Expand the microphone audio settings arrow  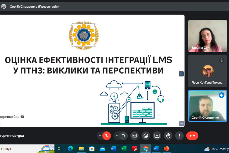point(100,136)
